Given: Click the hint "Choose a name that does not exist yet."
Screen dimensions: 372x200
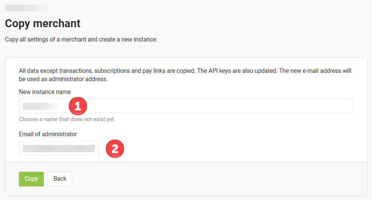Looking at the screenshot, I should (67, 119).
